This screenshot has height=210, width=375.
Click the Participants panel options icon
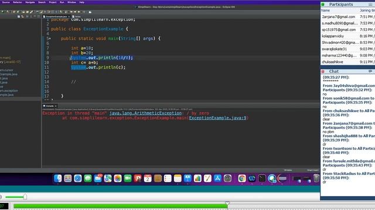click(x=370, y=4)
